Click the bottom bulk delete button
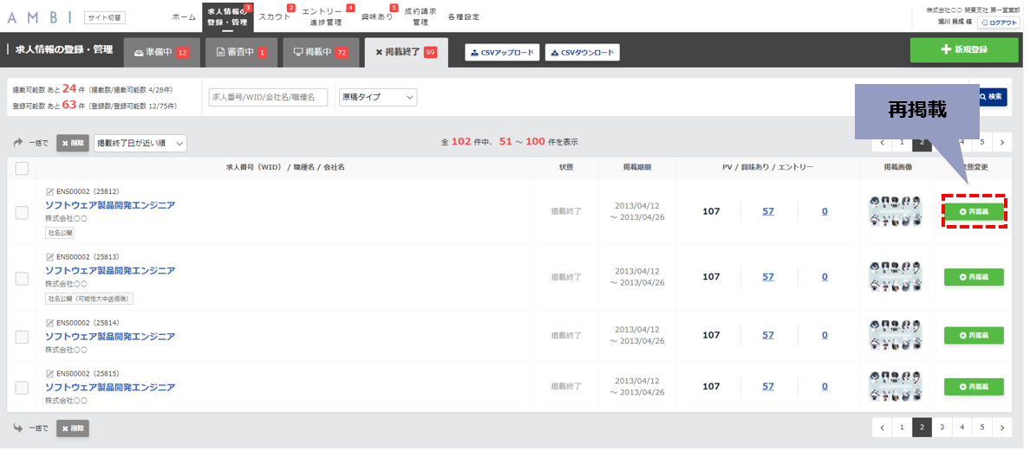Viewport: 1030px width, 451px height. (x=72, y=428)
